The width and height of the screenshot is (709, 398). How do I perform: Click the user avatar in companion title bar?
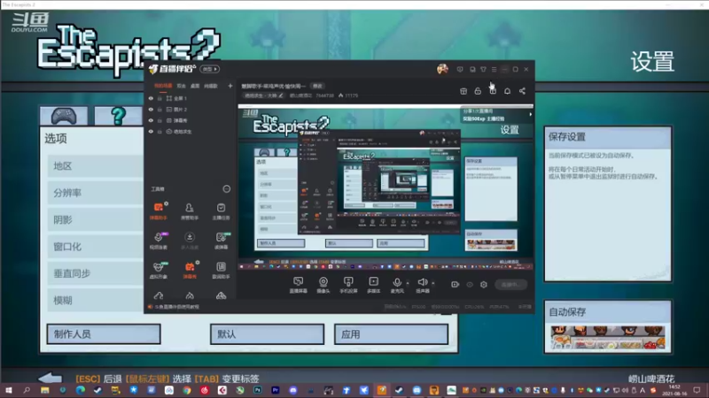[442, 69]
